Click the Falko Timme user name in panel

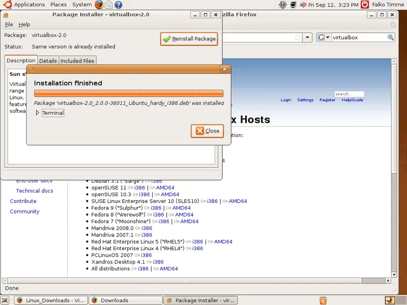pos(388,5)
